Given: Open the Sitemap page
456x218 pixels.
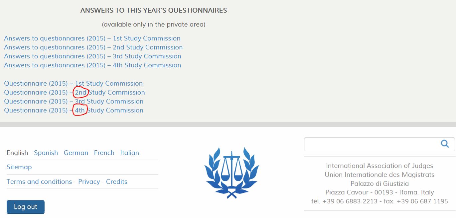Looking at the screenshot, I should (x=19, y=167).
